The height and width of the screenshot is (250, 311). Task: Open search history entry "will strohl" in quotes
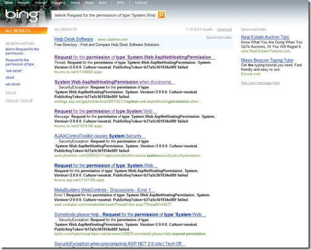click(14, 71)
